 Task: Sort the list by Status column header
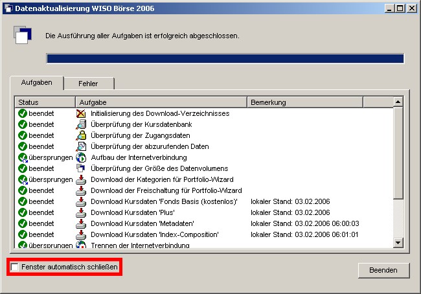(45, 102)
